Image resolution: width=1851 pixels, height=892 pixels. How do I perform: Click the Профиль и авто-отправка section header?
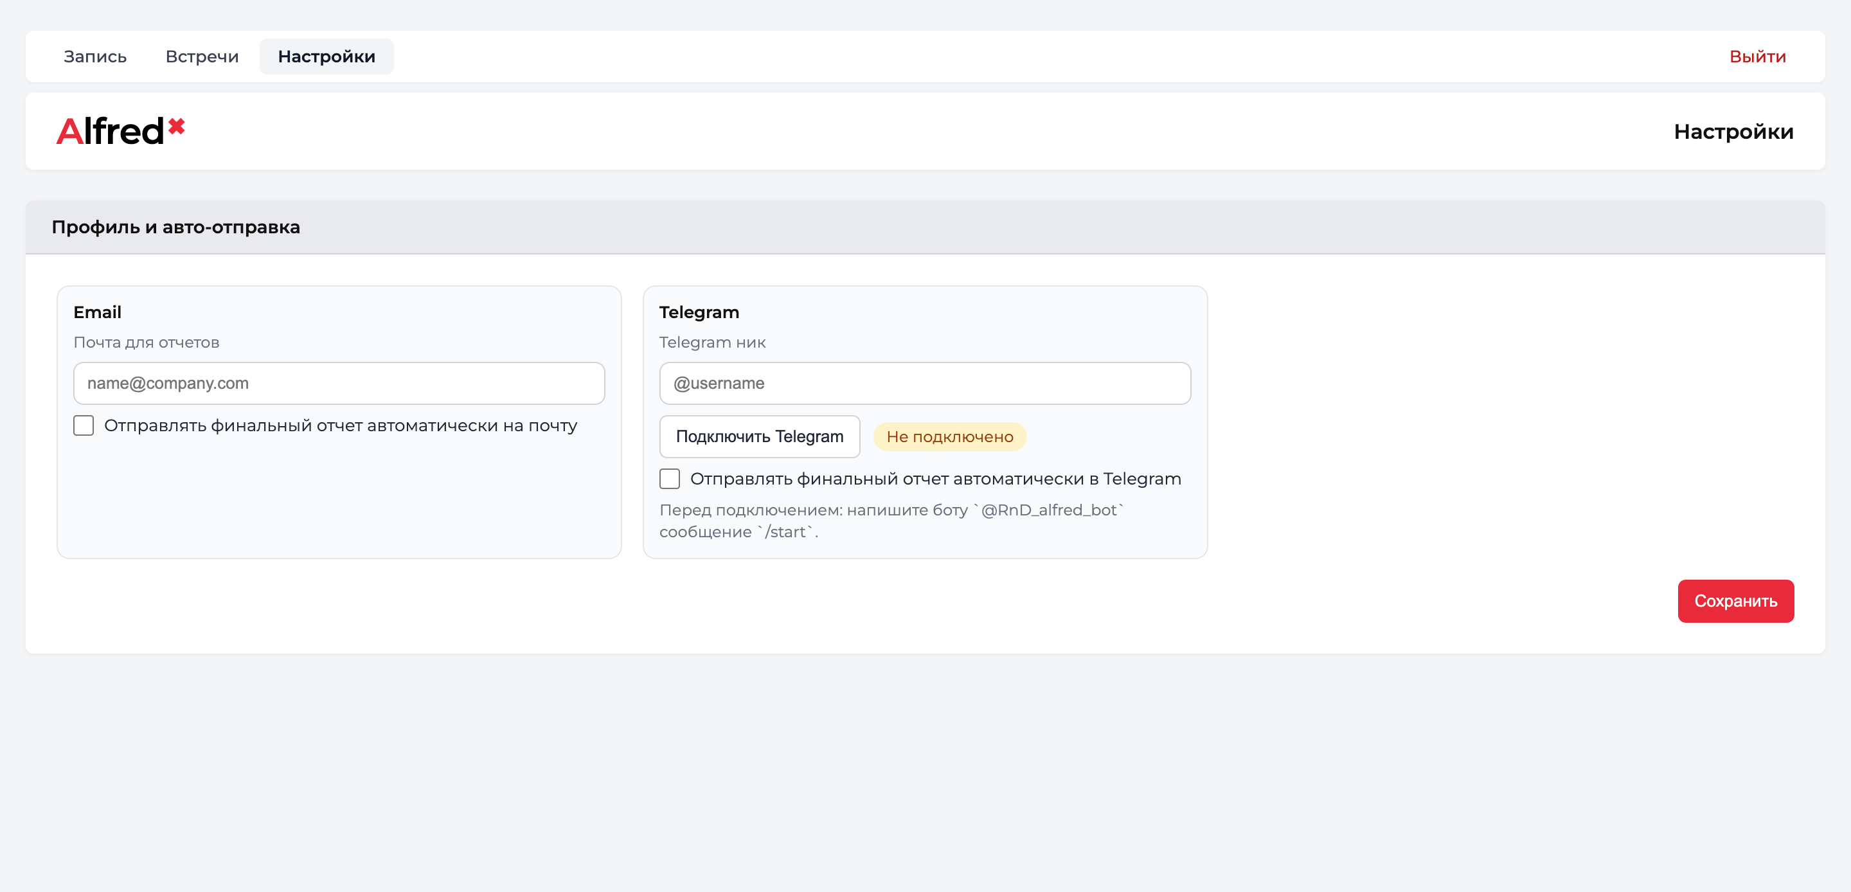point(175,227)
